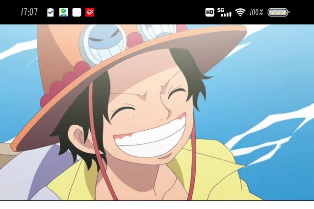This screenshot has height=209, width=314.
Task: Tap the clipboard checkmark notification icon
Action: (51, 12)
